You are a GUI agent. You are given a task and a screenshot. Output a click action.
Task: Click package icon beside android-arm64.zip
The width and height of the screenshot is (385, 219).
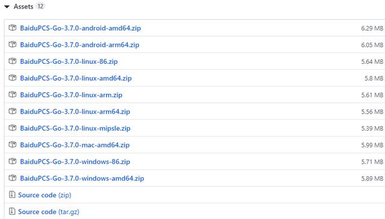point(13,45)
